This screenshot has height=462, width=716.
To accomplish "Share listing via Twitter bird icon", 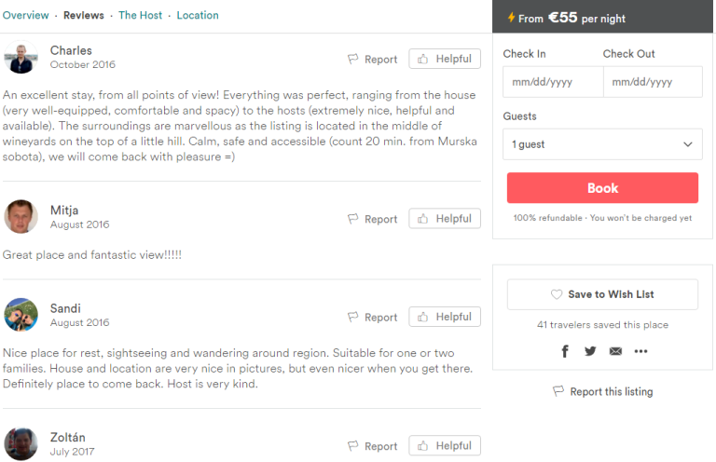I will (x=590, y=351).
